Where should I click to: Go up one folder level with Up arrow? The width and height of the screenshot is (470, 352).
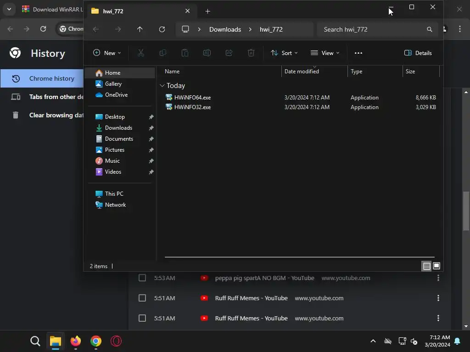(140, 29)
